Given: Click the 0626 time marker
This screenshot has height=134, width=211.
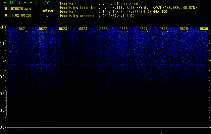Looking at the screenshot, I should [123, 29].
